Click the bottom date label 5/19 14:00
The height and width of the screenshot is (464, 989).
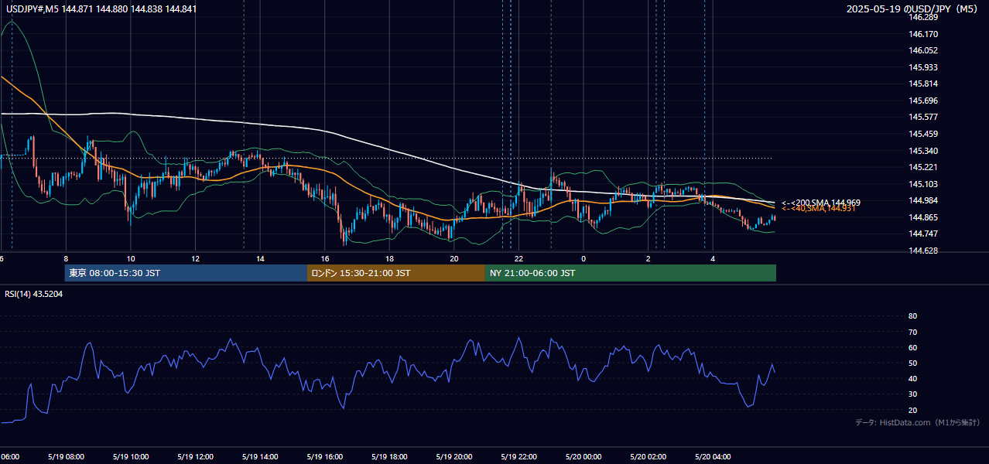[x=260, y=456]
